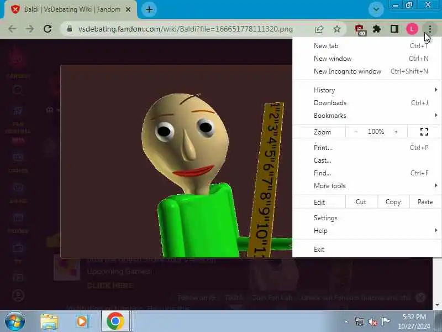Image resolution: width=442 pixels, height=332 pixels.
Task: Open the tab search down-arrow button
Action: click(376, 9)
